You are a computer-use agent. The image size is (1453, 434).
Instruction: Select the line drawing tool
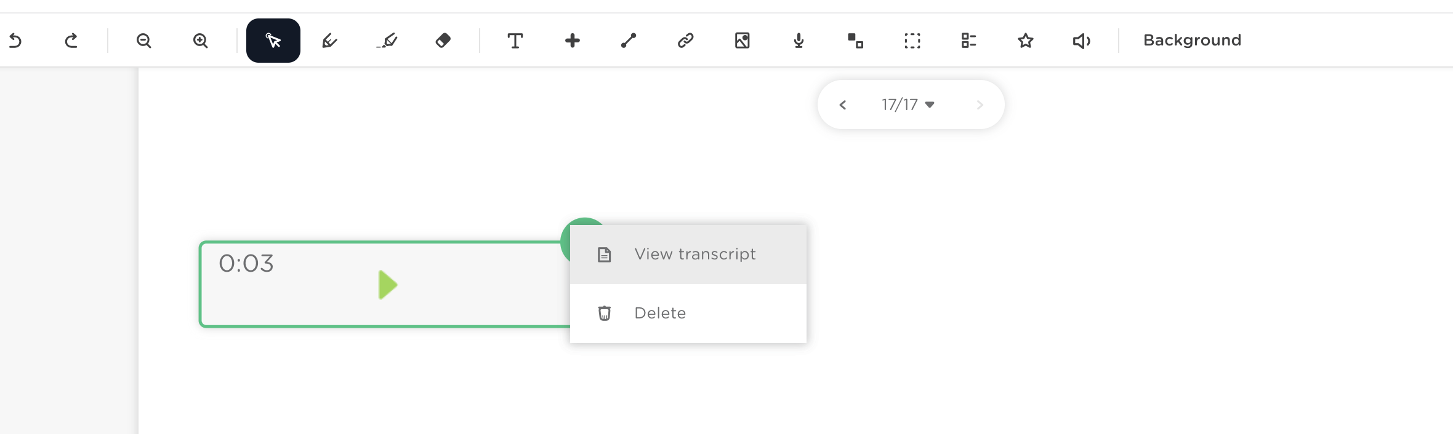tap(629, 41)
